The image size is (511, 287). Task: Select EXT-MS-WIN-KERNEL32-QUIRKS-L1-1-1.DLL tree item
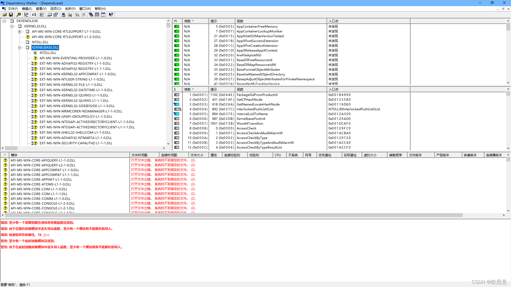[x=74, y=101]
